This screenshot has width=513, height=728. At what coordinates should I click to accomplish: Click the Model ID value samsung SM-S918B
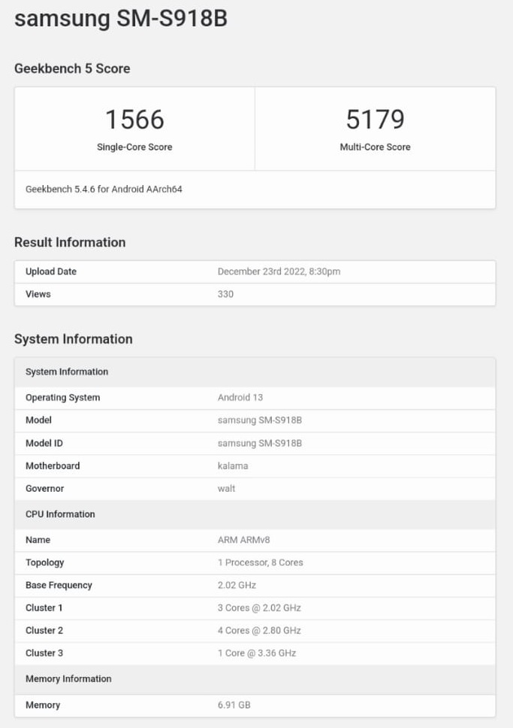click(259, 443)
